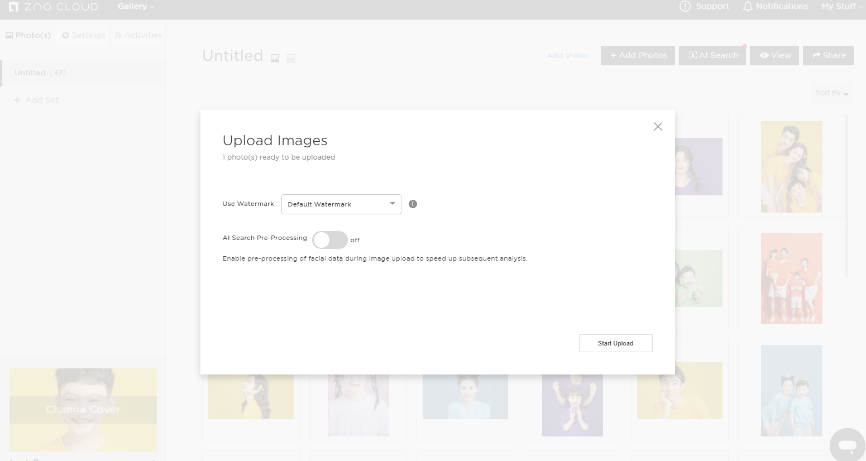Open the Gallery menu
This screenshot has height=461, width=866.
point(136,7)
